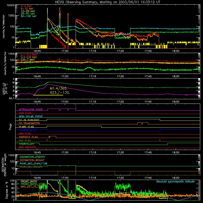Select the 'SC_TRANSMITTER' flag label

coord(29,123)
